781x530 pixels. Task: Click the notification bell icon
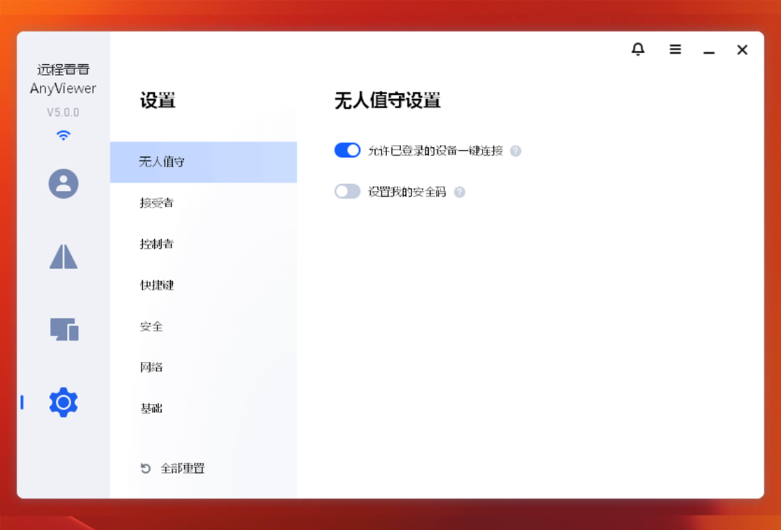point(638,50)
